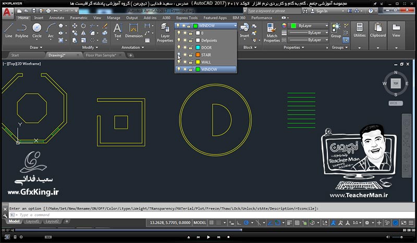
Task: Freeze the Defpoints layer via sun icon
Action: click(x=185, y=41)
